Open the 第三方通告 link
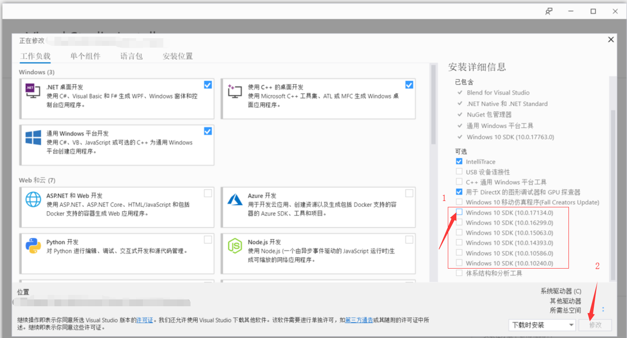Screen dimensions: 627x338 (359, 320)
